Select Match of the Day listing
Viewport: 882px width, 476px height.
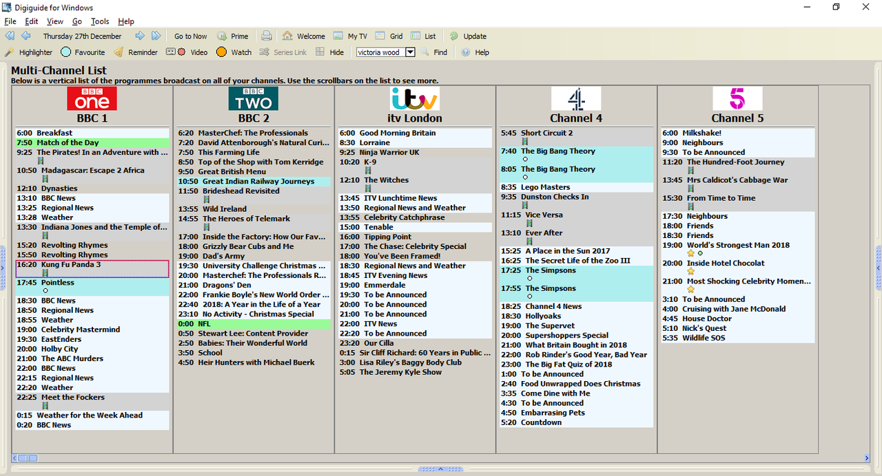point(92,142)
